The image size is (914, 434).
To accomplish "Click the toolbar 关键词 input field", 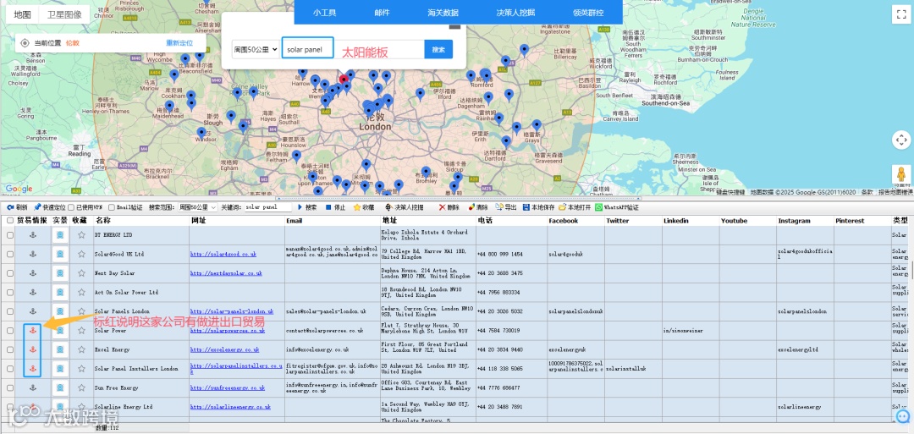I will click(x=267, y=207).
